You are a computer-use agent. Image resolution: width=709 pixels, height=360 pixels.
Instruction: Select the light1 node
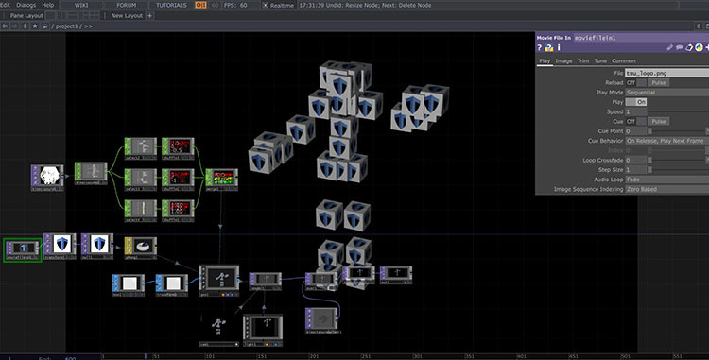(x=263, y=330)
